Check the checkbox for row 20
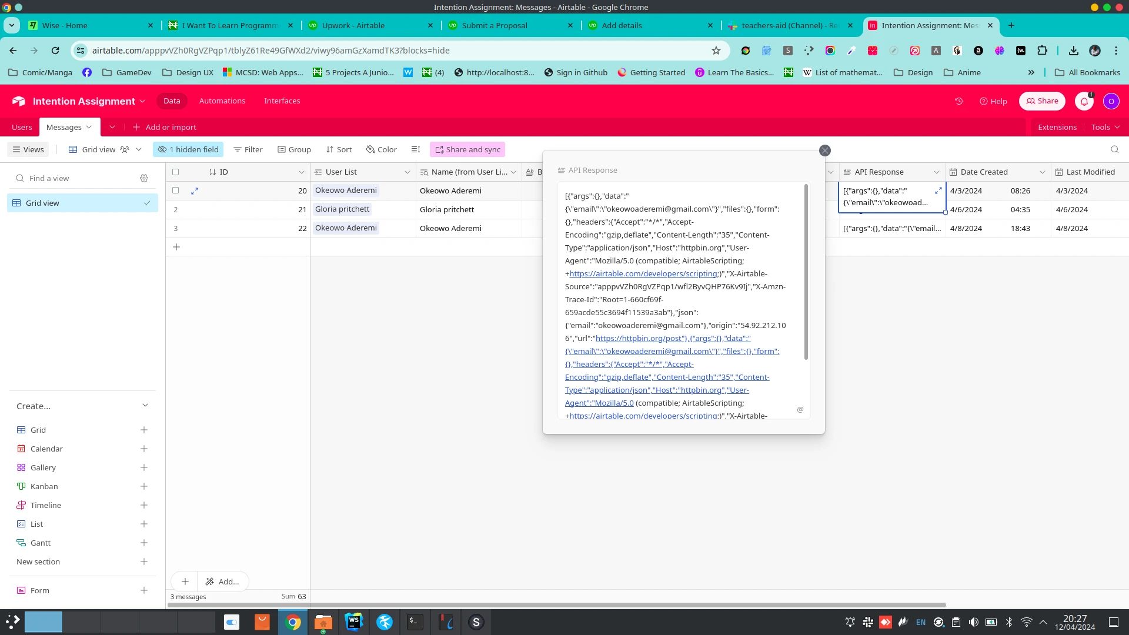1129x635 pixels. [175, 190]
